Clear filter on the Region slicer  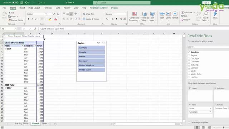pos(103,43)
